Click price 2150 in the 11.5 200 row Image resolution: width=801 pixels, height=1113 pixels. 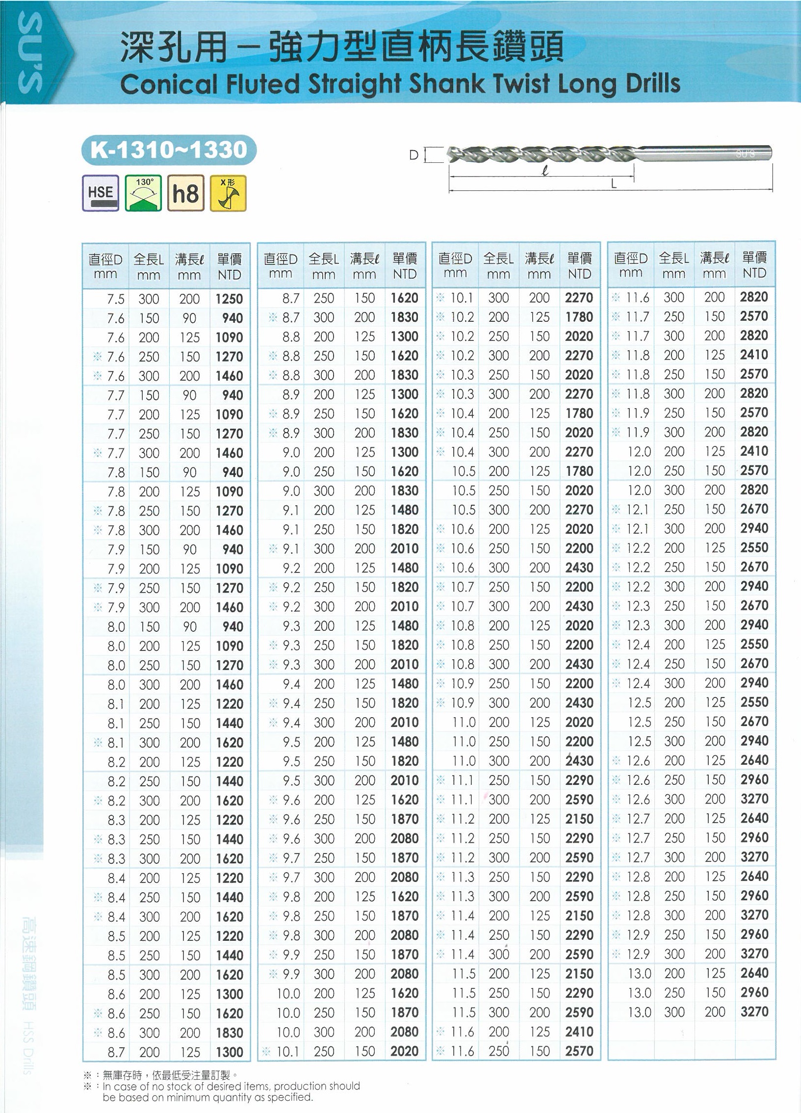click(x=579, y=974)
